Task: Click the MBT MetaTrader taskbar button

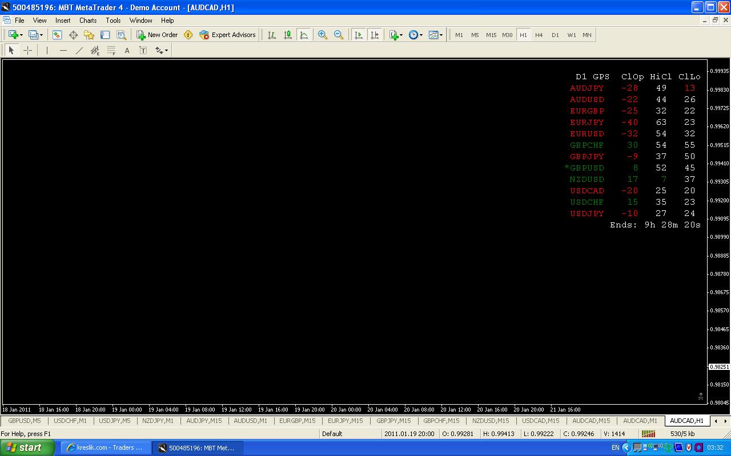Action: coord(198,447)
